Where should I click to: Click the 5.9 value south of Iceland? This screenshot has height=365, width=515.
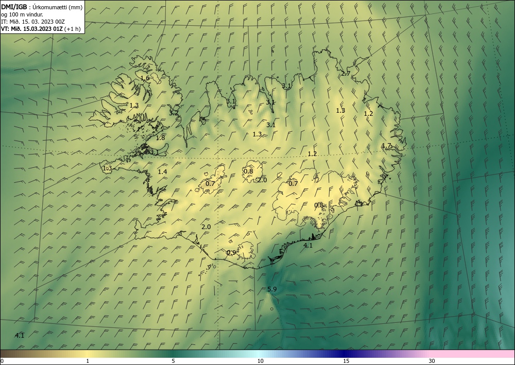pos(272,289)
